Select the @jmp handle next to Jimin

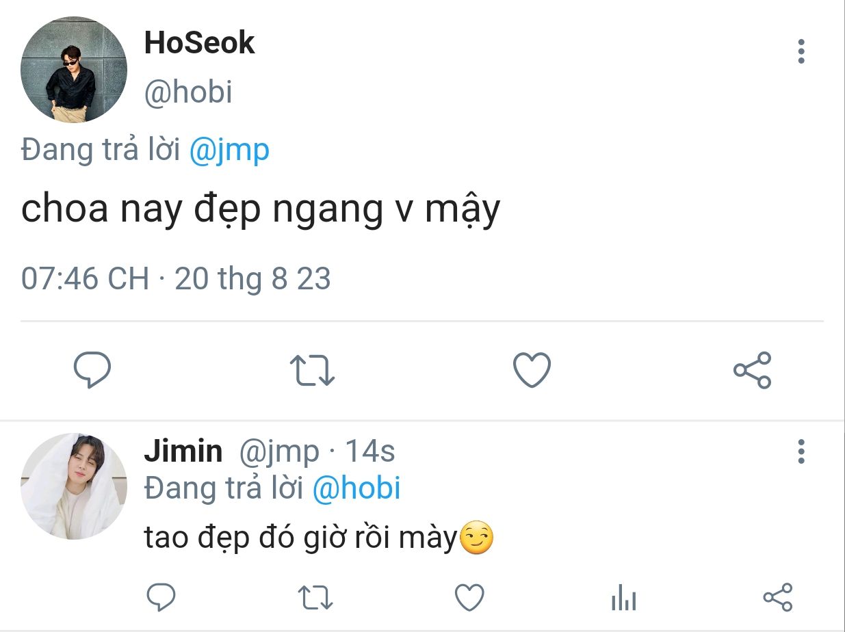pos(279,452)
